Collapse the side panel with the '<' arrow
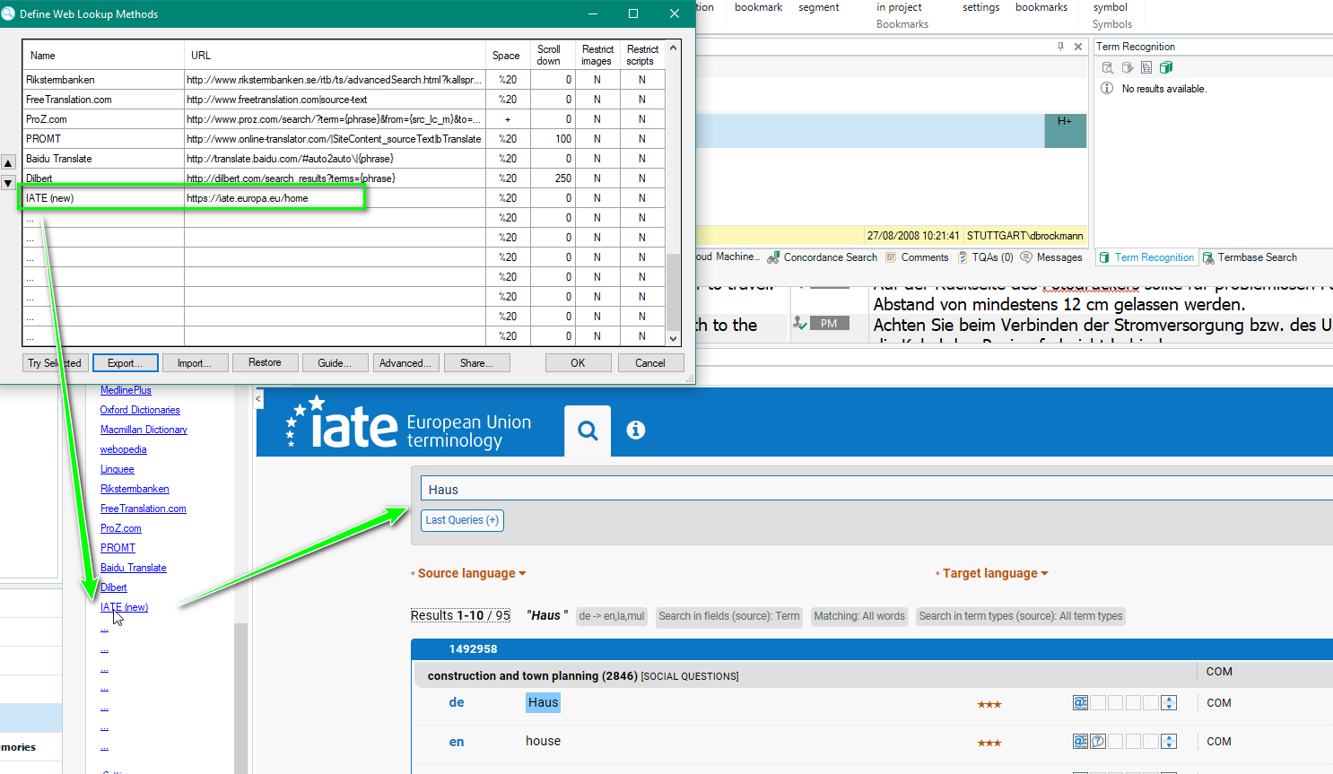The image size is (1333, 774). 258,398
